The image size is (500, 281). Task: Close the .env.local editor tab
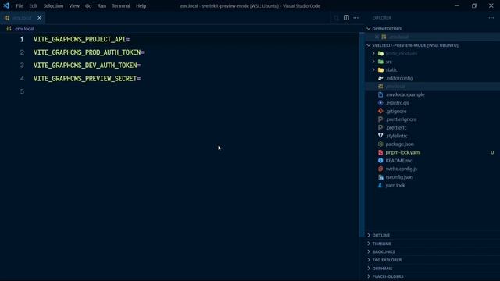click(x=39, y=18)
